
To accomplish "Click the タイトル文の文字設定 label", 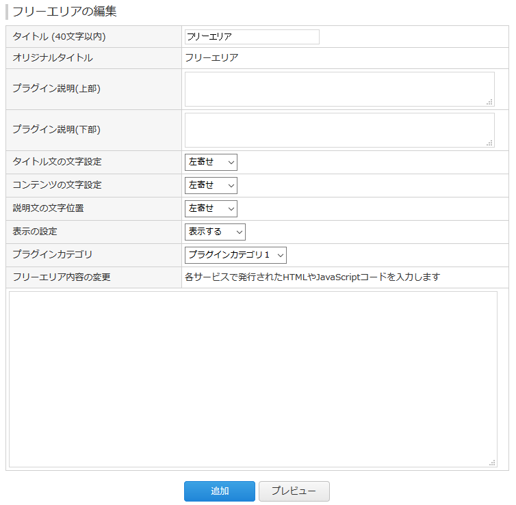I will (57, 162).
